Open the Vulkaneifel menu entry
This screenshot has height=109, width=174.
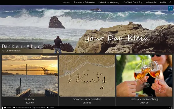coord(151,2)
